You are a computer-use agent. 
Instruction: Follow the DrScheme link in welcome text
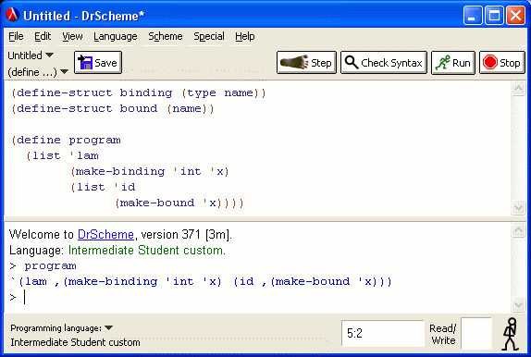pyautogui.click(x=105, y=234)
